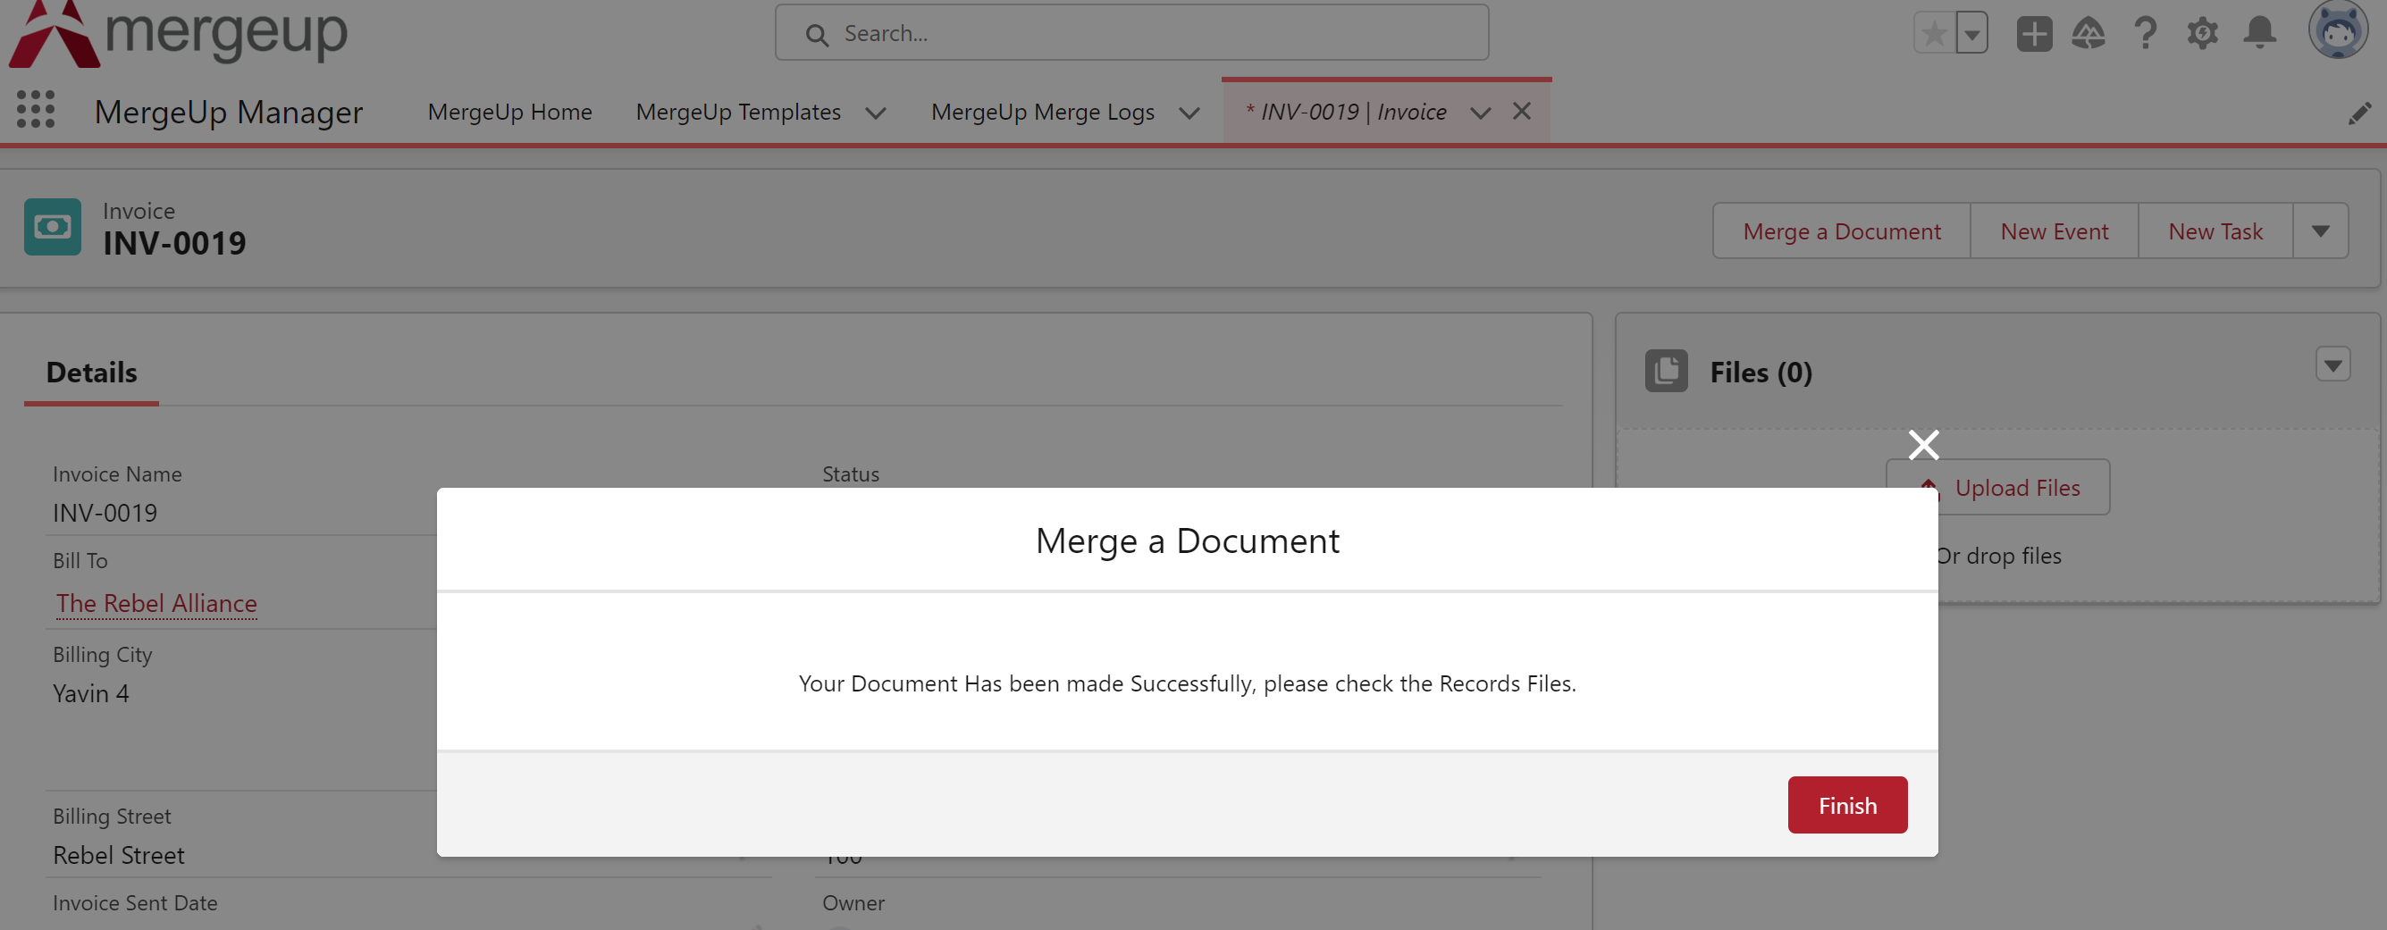This screenshot has height=930, width=2387.
Task: Focus the global Search field
Action: (x=1131, y=33)
